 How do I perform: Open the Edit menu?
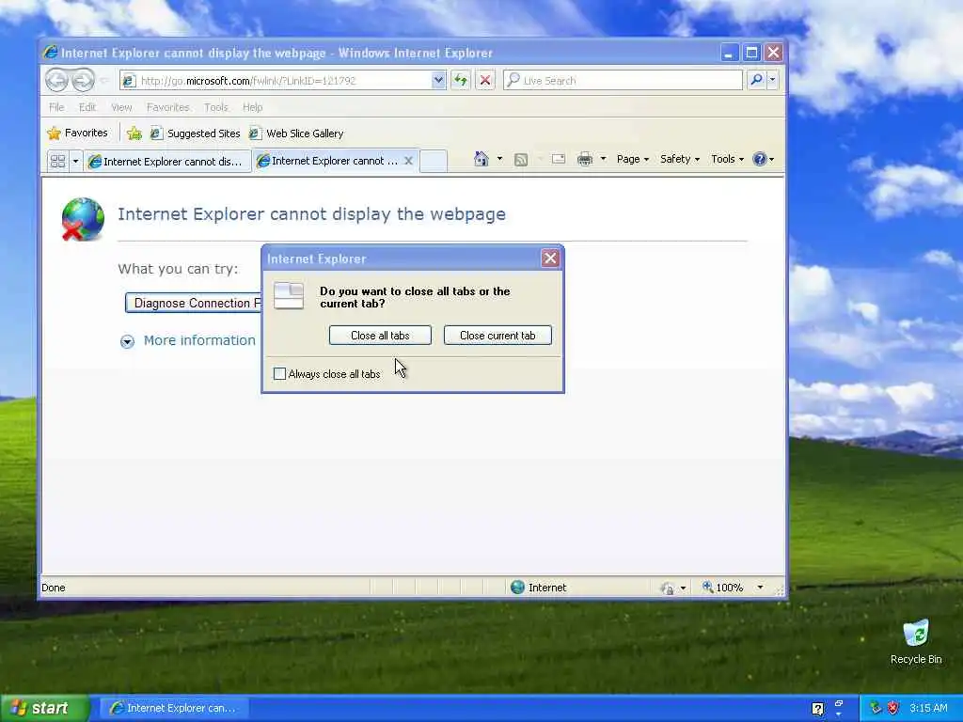click(87, 107)
